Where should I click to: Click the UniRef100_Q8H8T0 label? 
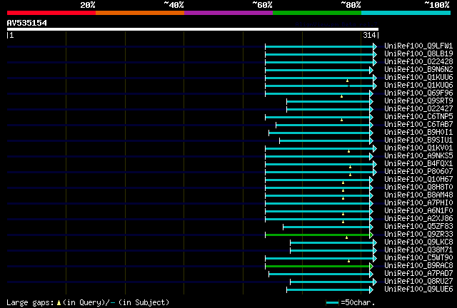click(x=418, y=188)
